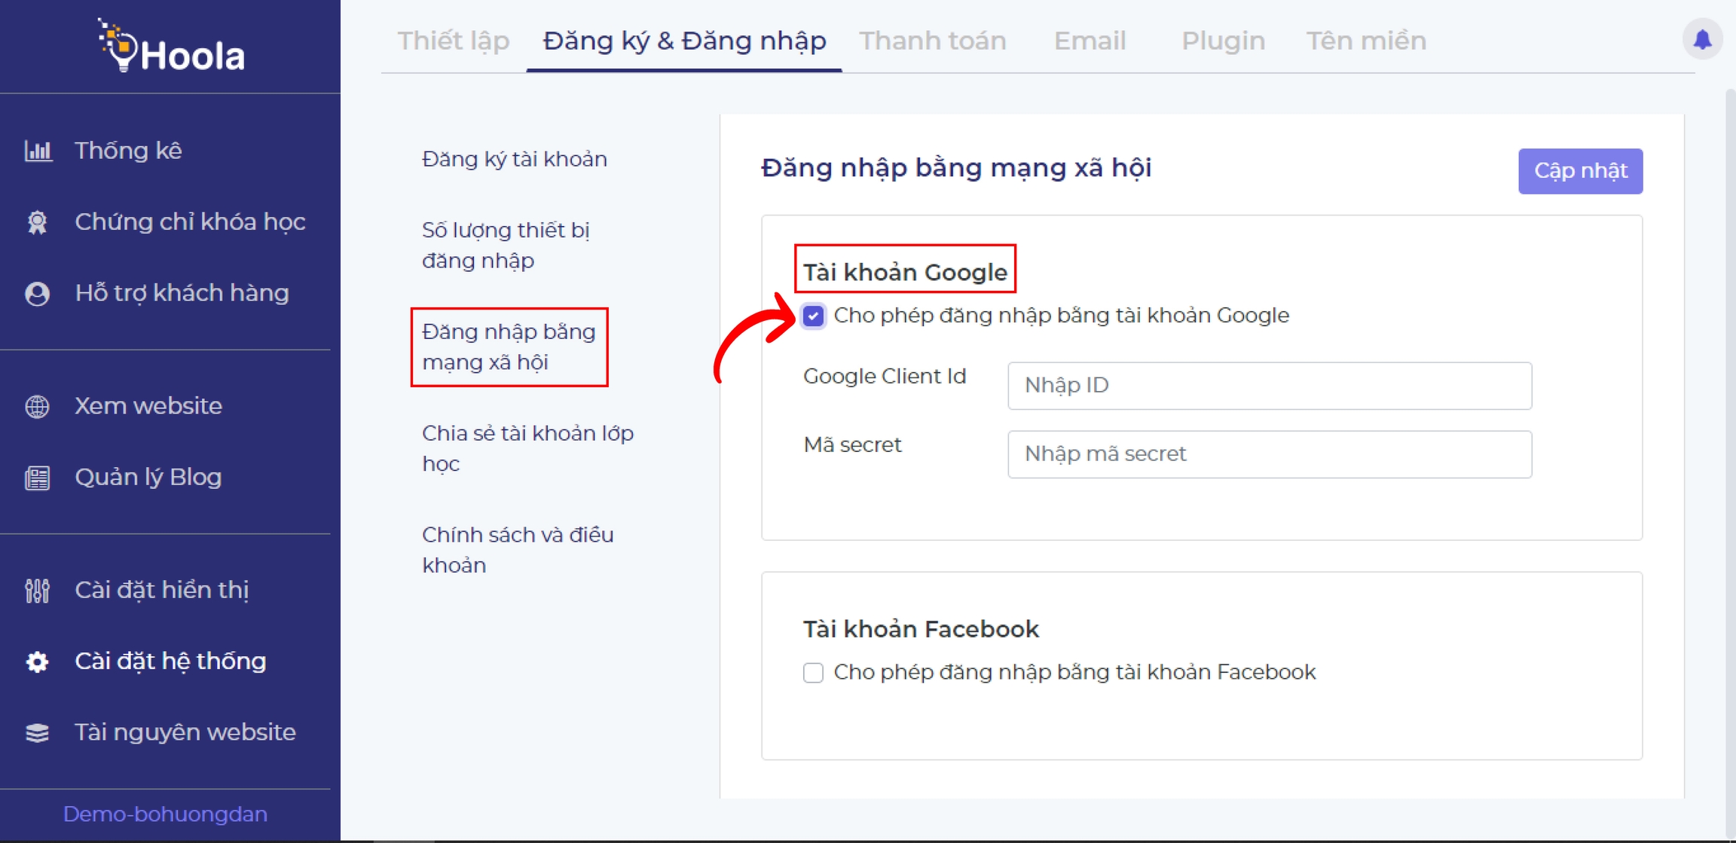
Task: Uncheck the Google account login checkbox
Action: point(813,316)
